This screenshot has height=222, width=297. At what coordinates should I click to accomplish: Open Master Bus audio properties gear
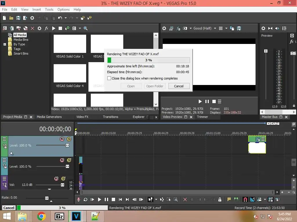[x=263, y=28]
